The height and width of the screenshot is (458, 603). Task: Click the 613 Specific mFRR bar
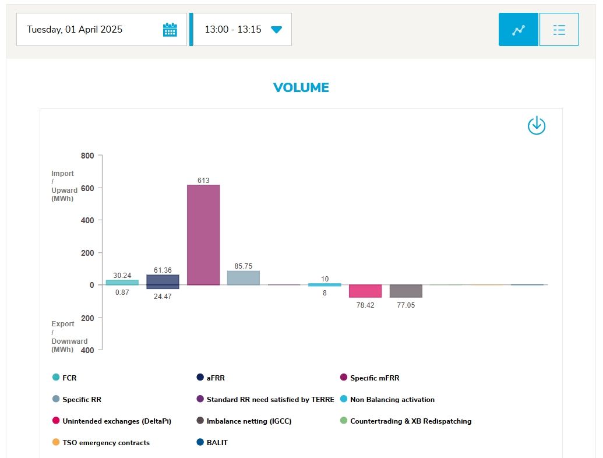point(203,235)
